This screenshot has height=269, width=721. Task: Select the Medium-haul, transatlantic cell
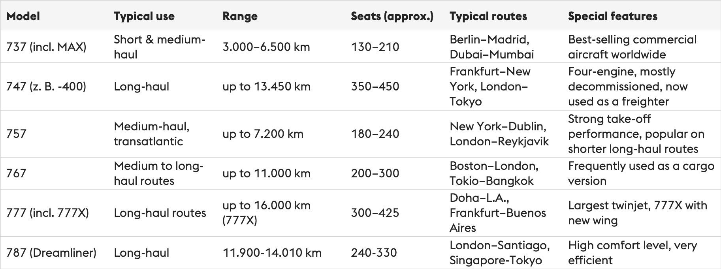[152, 134]
